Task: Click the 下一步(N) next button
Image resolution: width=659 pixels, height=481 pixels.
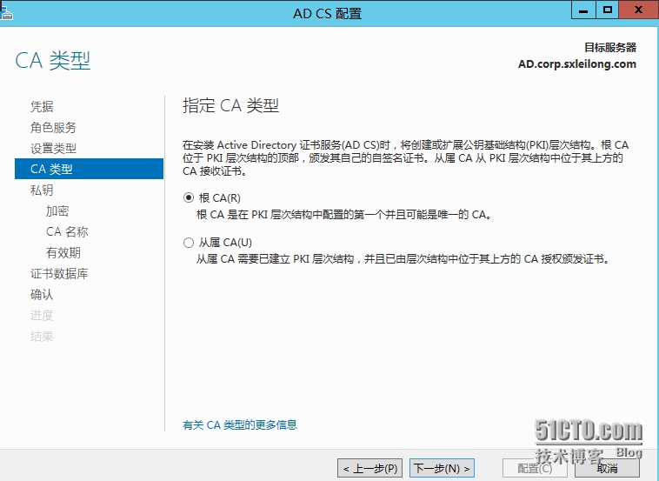Action: [x=443, y=468]
